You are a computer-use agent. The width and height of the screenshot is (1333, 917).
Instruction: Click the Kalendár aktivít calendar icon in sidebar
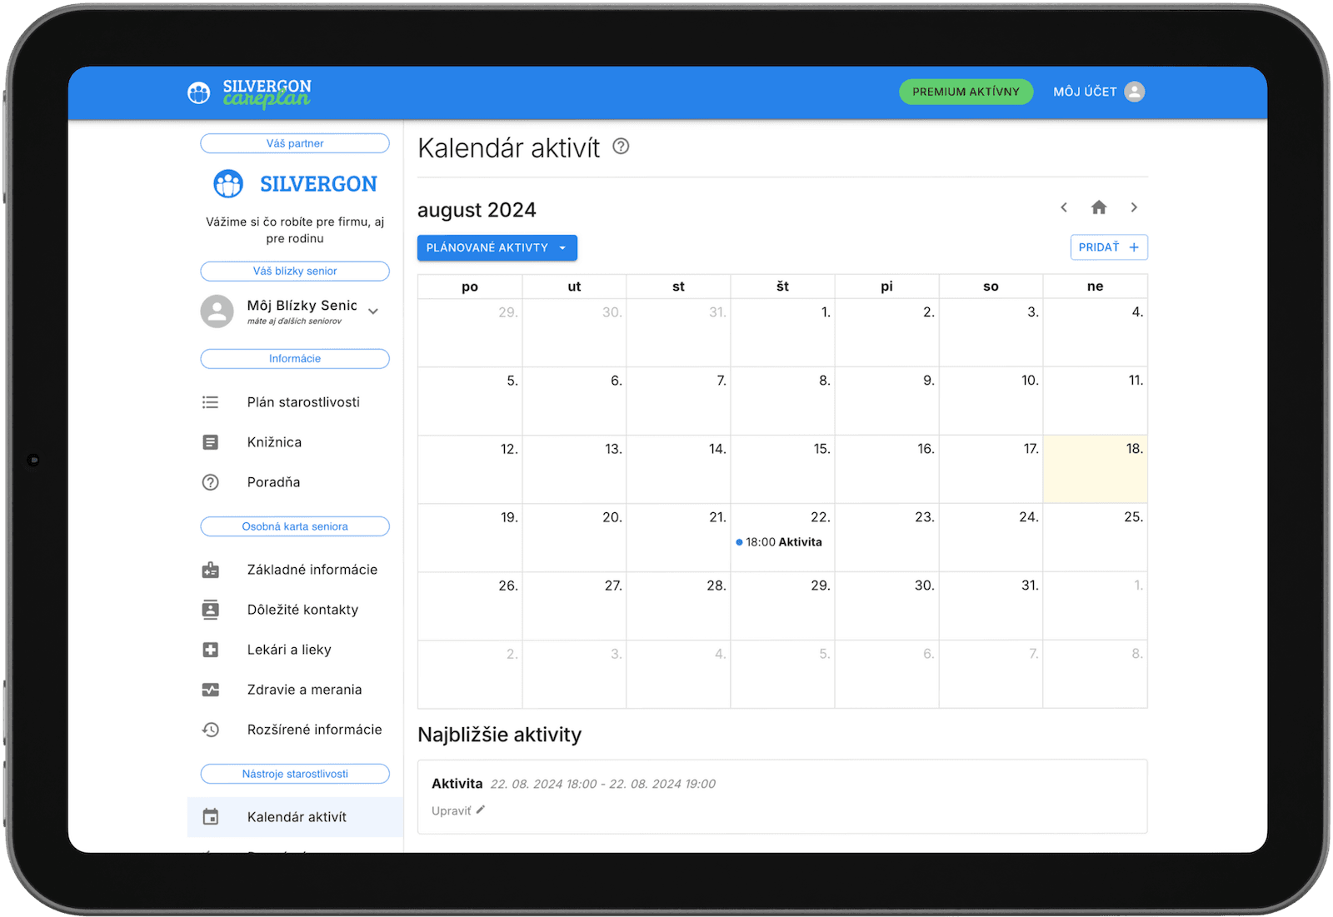(210, 817)
